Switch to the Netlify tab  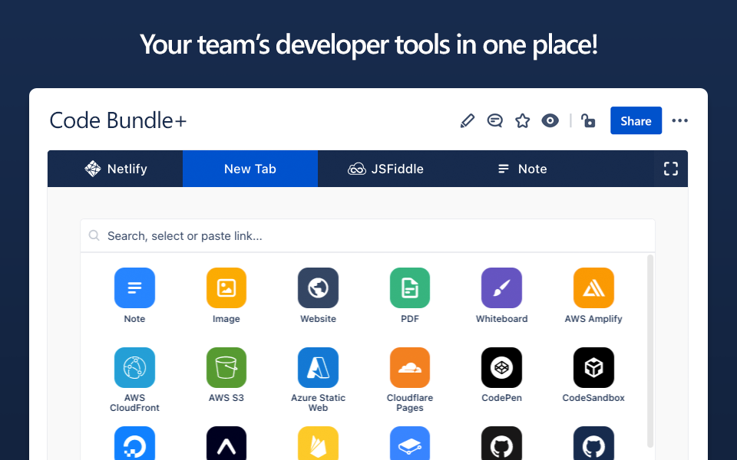[115, 169]
